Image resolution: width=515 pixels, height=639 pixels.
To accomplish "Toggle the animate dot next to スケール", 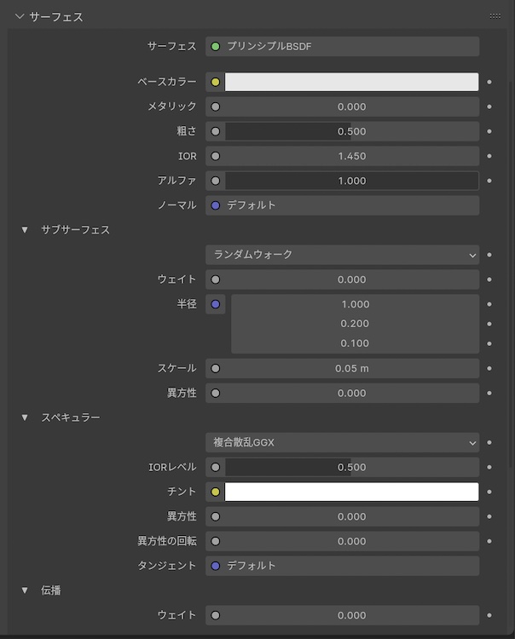I will [489, 368].
